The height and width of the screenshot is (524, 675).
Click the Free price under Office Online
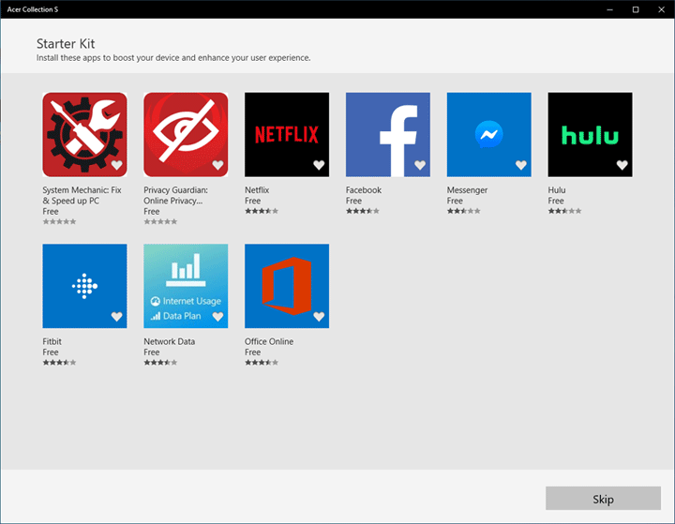point(253,352)
